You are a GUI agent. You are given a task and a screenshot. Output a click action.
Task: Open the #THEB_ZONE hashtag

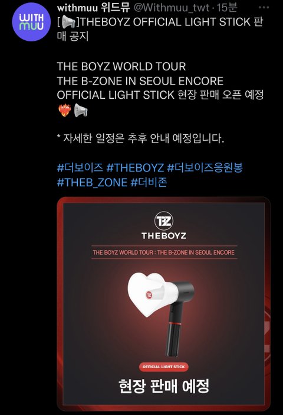click(92, 182)
